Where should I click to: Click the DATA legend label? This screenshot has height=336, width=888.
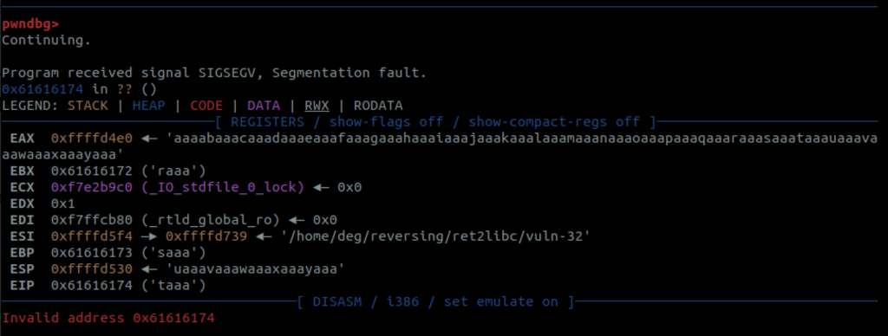264,106
